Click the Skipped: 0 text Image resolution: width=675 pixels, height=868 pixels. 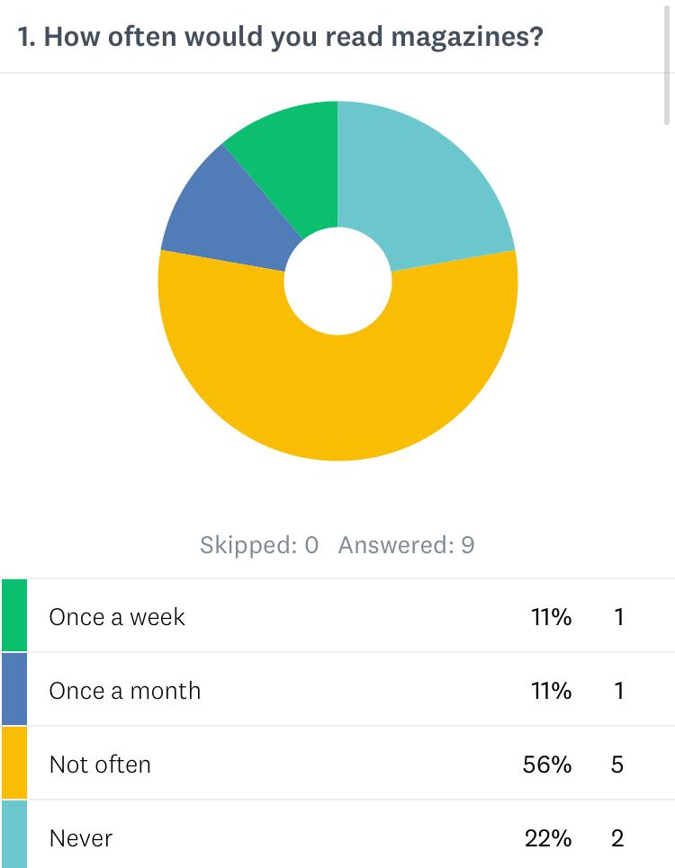[259, 545]
